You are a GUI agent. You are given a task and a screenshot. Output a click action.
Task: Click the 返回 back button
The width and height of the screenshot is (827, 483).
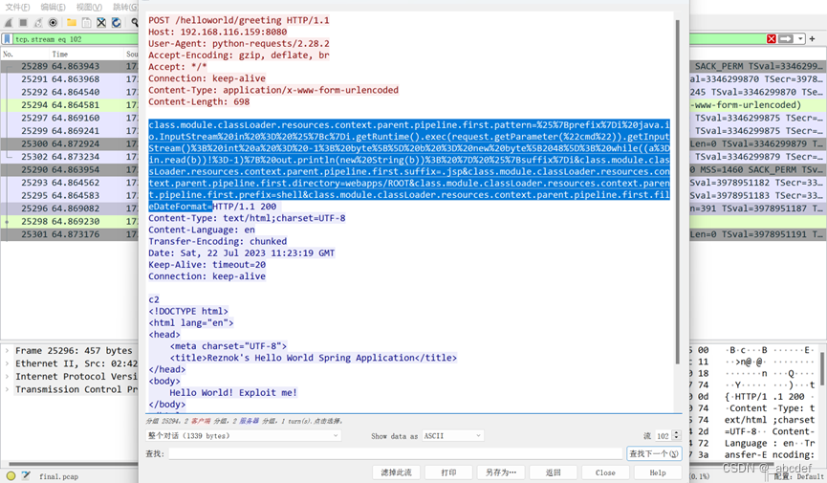click(x=553, y=472)
